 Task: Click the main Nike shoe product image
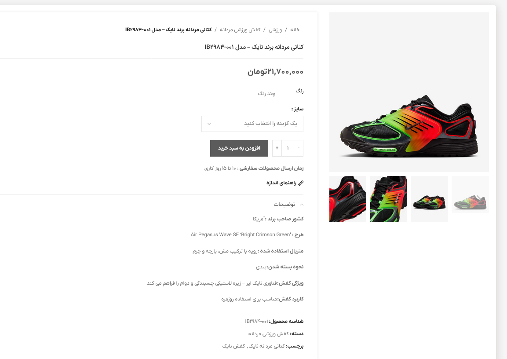coord(409,92)
